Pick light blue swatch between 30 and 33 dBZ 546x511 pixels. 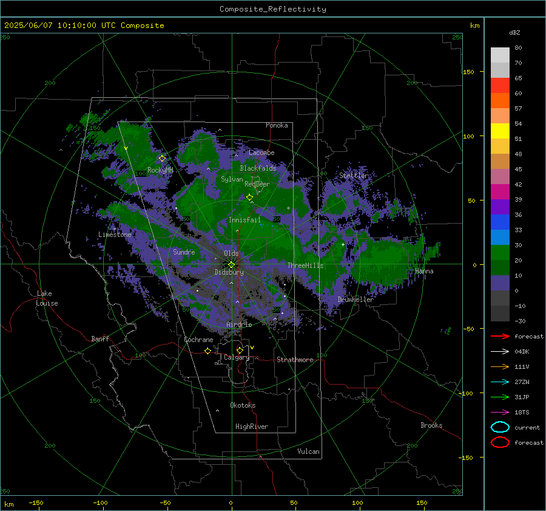tap(500, 238)
